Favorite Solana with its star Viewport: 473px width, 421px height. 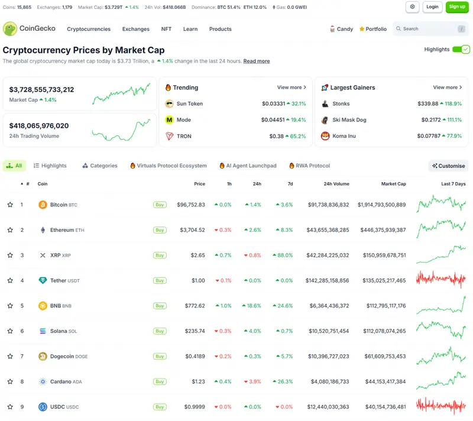click(10, 331)
